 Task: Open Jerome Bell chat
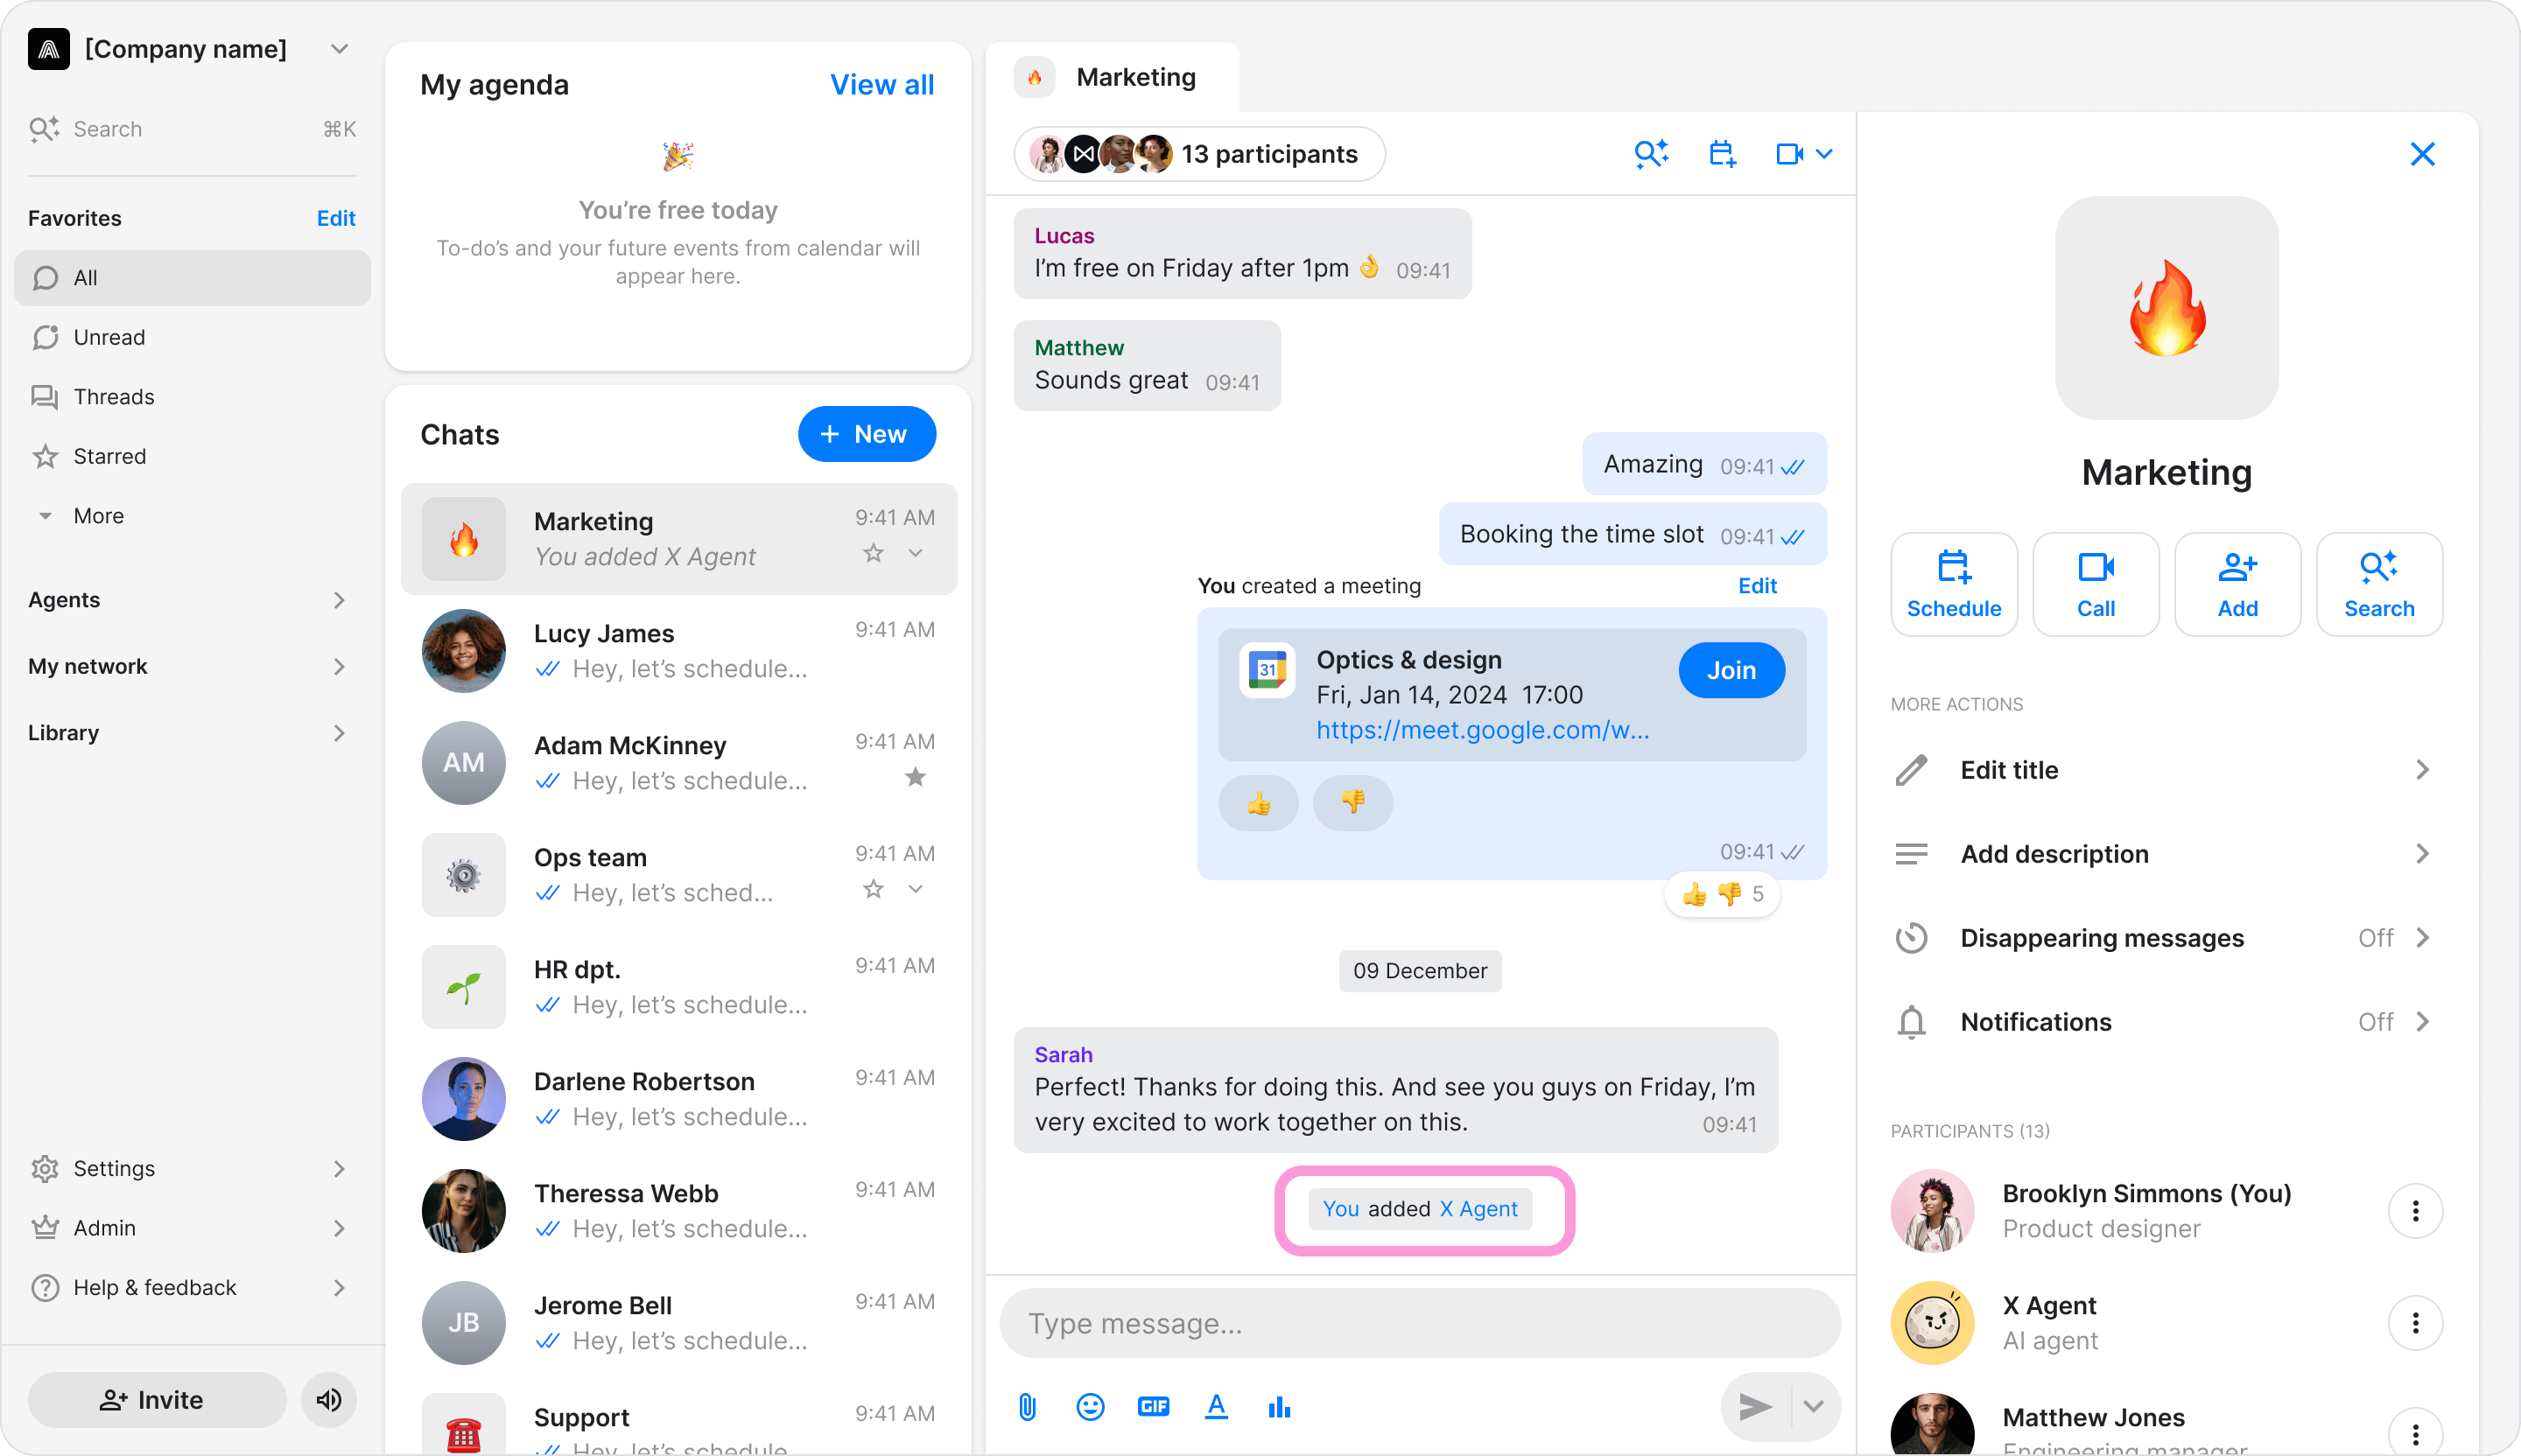678,1323
